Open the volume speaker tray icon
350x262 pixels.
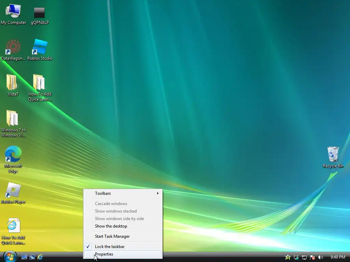(x=320, y=257)
